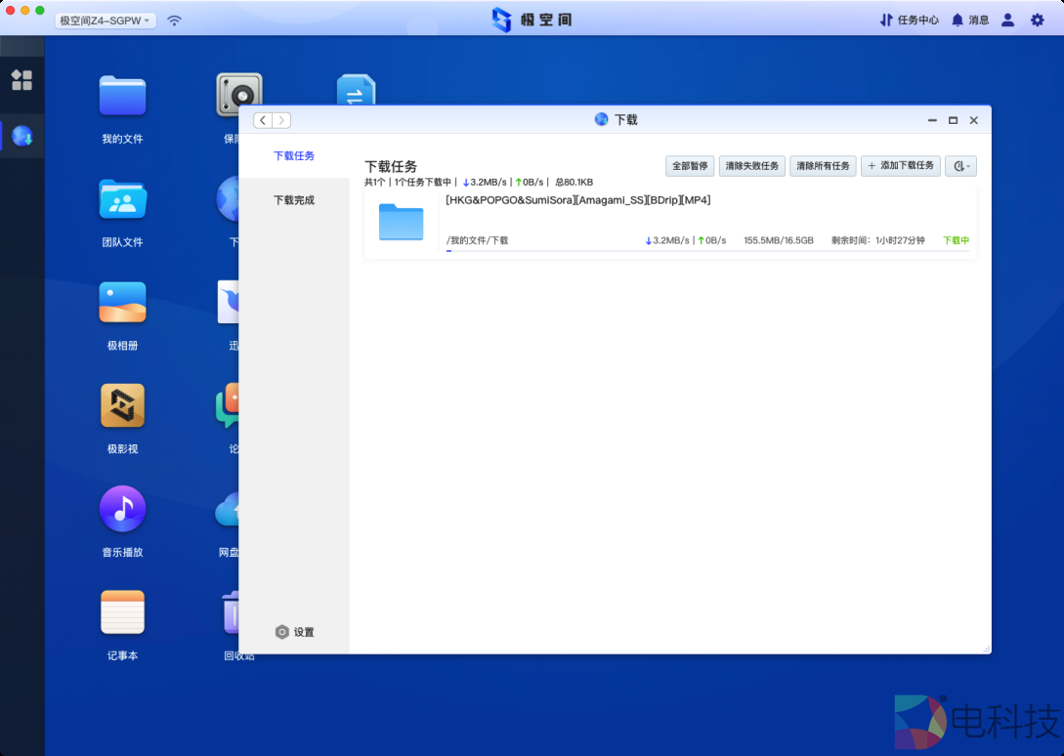Open 设置 in the download window sidebar
Viewport: 1064px width, 756px height.
point(296,632)
